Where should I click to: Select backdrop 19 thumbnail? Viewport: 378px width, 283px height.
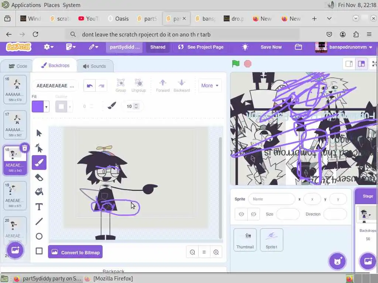tap(15, 196)
